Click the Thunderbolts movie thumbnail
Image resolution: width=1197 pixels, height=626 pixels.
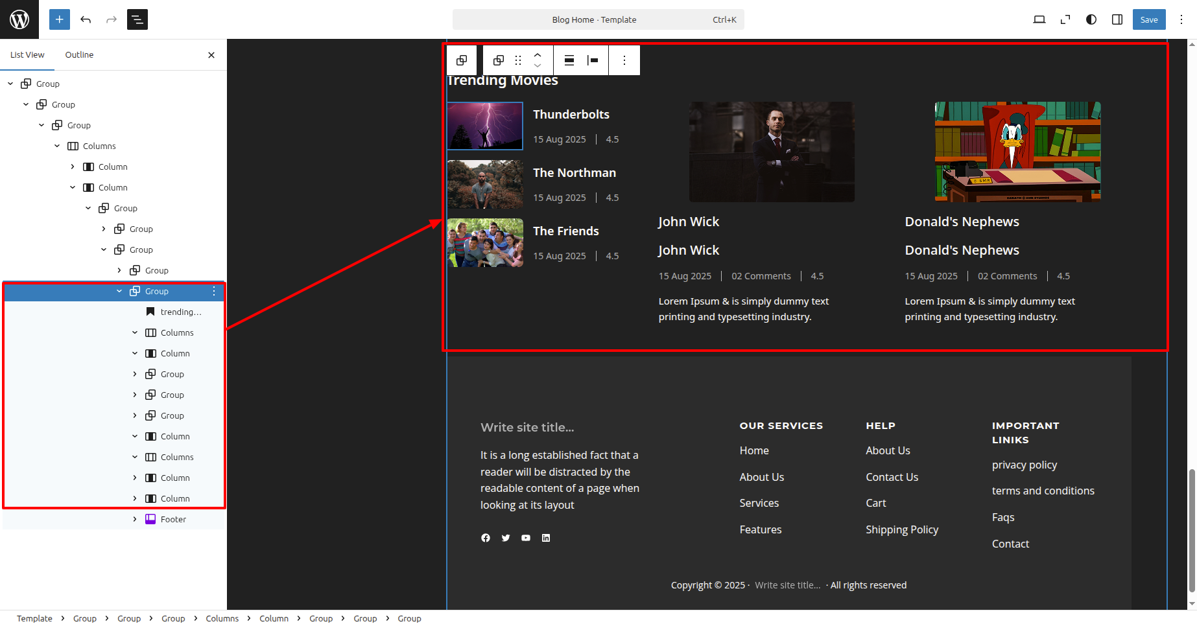[x=485, y=126]
